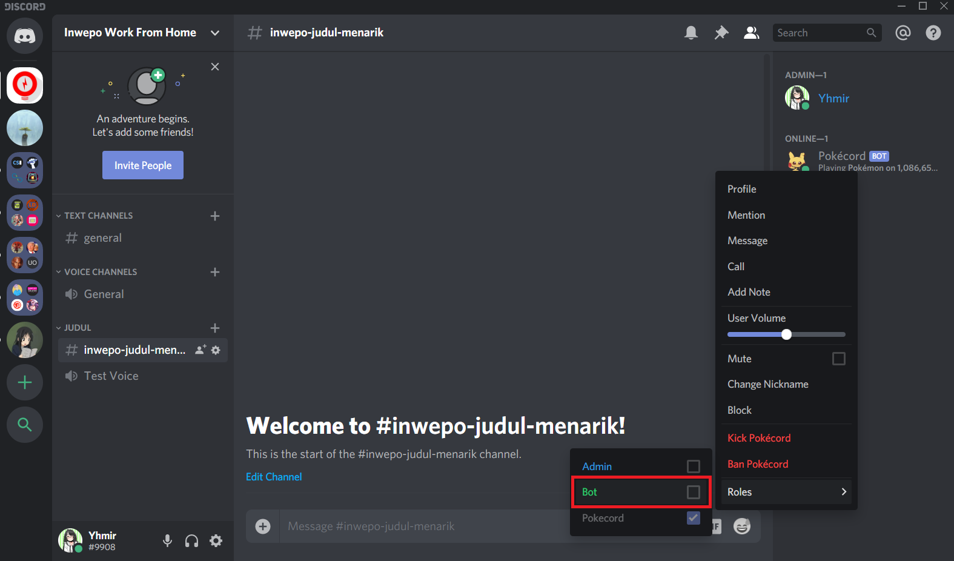Click the Pokécord name in member list

pyautogui.click(x=842, y=156)
